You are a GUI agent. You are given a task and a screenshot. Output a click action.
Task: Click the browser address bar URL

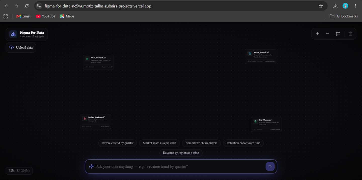[98, 6]
